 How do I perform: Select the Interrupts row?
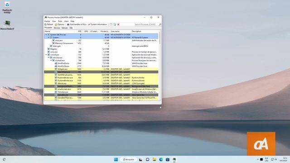(101, 46)
